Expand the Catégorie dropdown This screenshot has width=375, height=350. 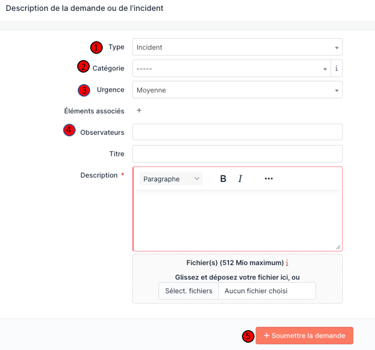(x=232, y=68)
